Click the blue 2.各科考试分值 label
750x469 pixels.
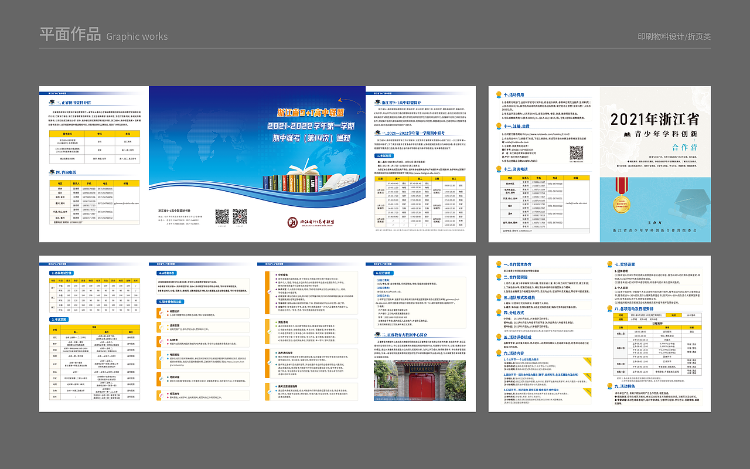pyautogui.click(x=61, y=273)
